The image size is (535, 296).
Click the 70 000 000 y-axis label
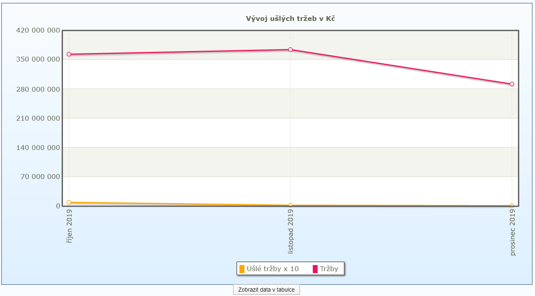click(40, 177)
